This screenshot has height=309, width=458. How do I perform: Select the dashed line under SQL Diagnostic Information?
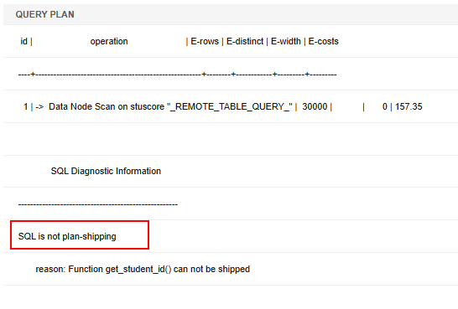coord(98,204)
